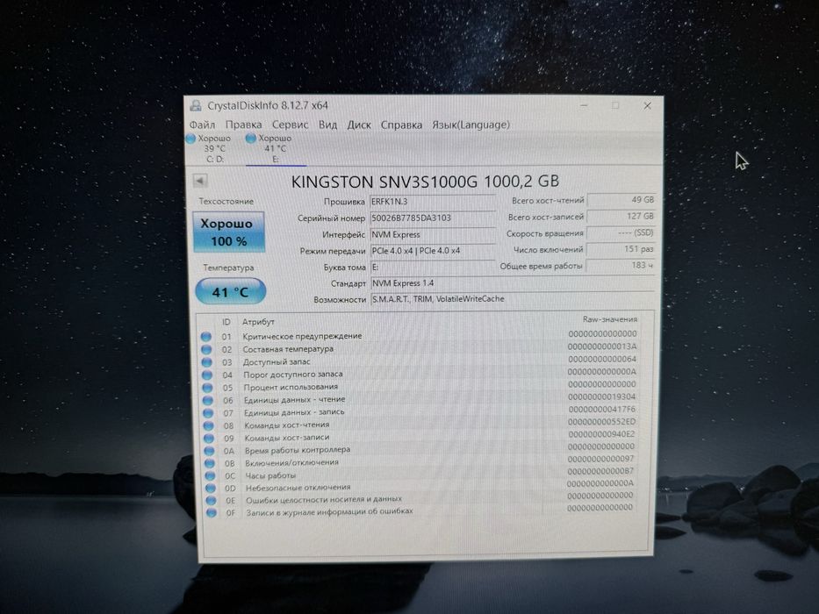
Task: Select the Часы работы attribute text
Action: (x=270, y=475)
